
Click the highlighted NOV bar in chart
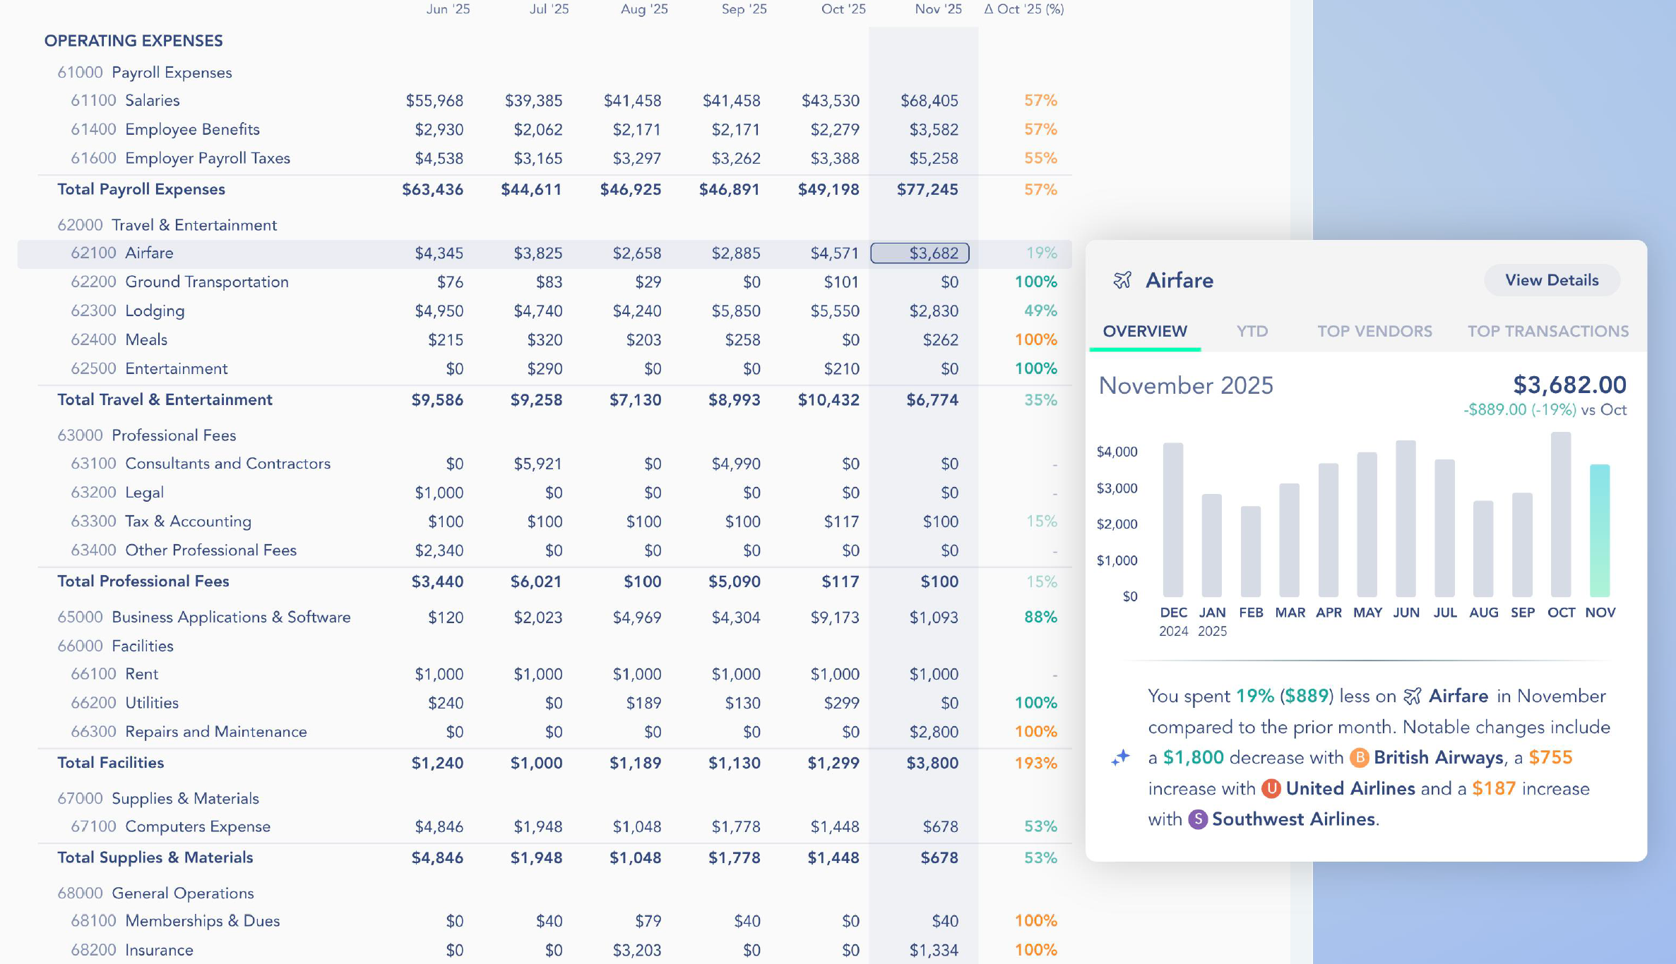click(1600, 529)
